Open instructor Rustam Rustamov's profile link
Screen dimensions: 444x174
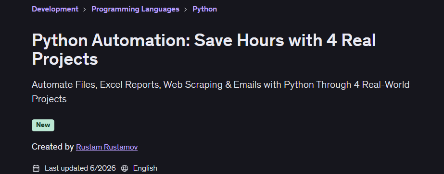(x=107, y=147)
